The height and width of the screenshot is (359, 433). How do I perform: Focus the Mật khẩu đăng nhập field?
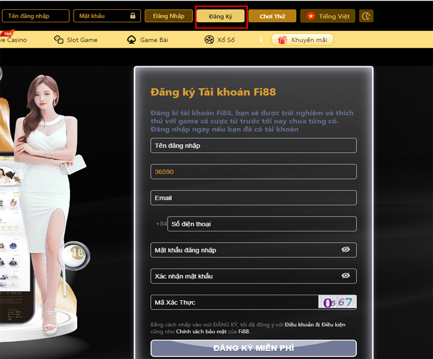(x=254, y=250)
